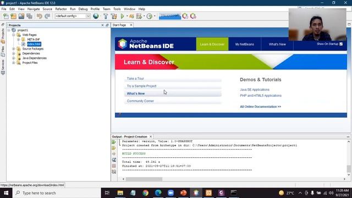Image resolution: width=352 pixels, height=198 pixels.
Task: Click the Debug Project toolbar icon
Action: (x=131, y=16)
